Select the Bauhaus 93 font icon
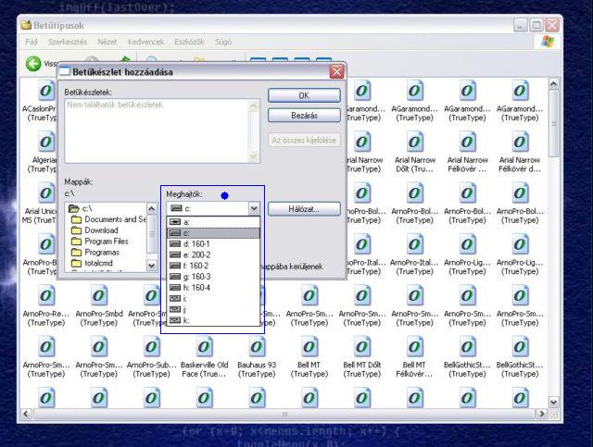Screen dimensions: 593x447 [x=256, y=345]
